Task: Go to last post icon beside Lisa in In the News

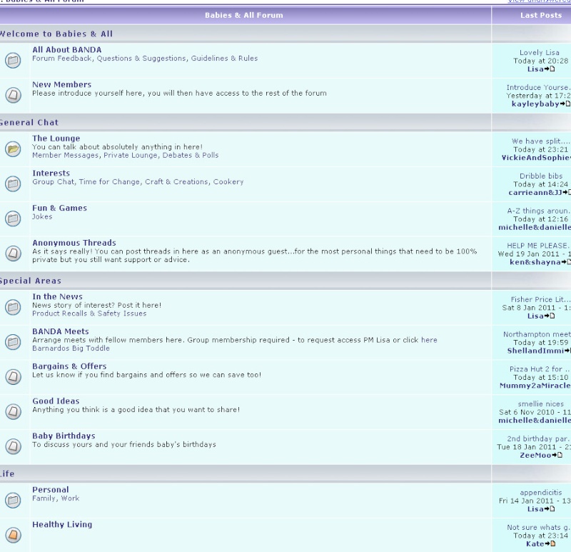Action: 550,316
